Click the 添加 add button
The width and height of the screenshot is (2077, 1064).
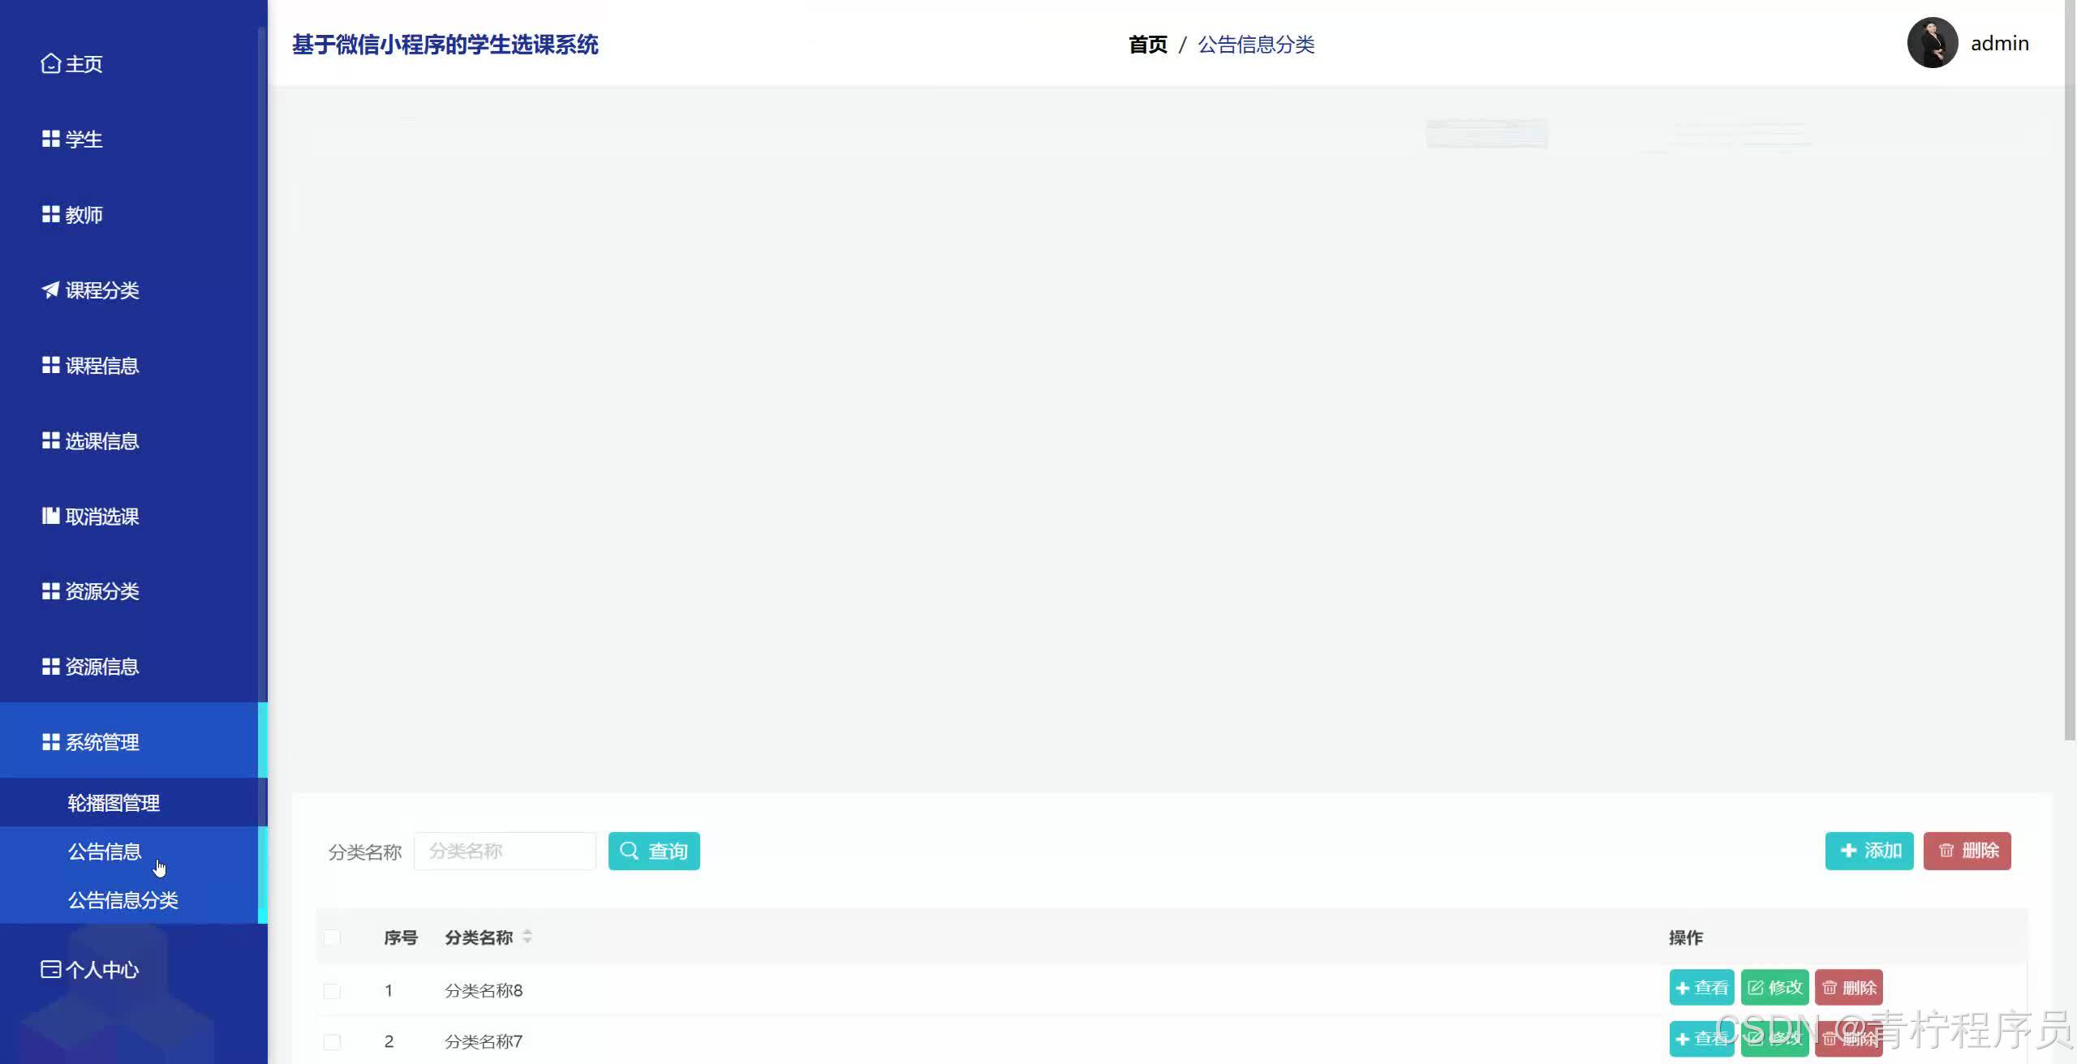point(1868,851)
